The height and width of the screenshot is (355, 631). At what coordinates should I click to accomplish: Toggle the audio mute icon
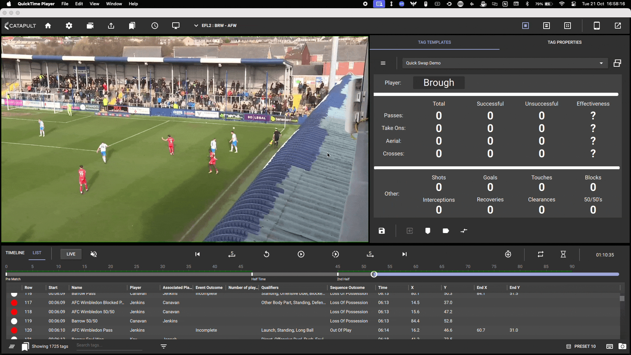coord(94,254)
